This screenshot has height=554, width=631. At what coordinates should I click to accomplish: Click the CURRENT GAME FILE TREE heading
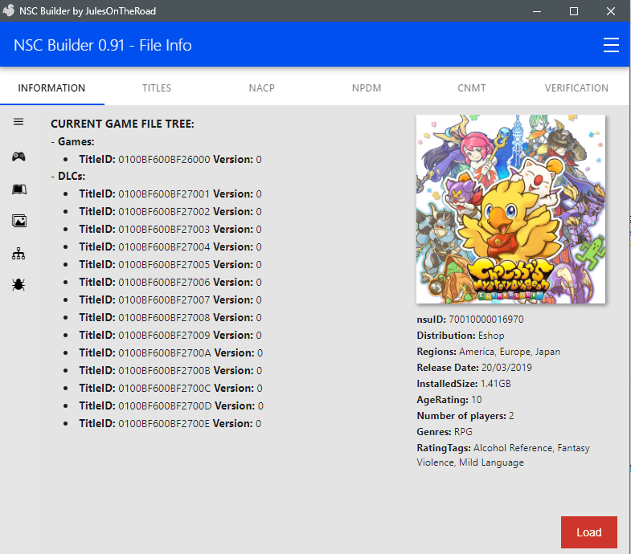point(122,124)
